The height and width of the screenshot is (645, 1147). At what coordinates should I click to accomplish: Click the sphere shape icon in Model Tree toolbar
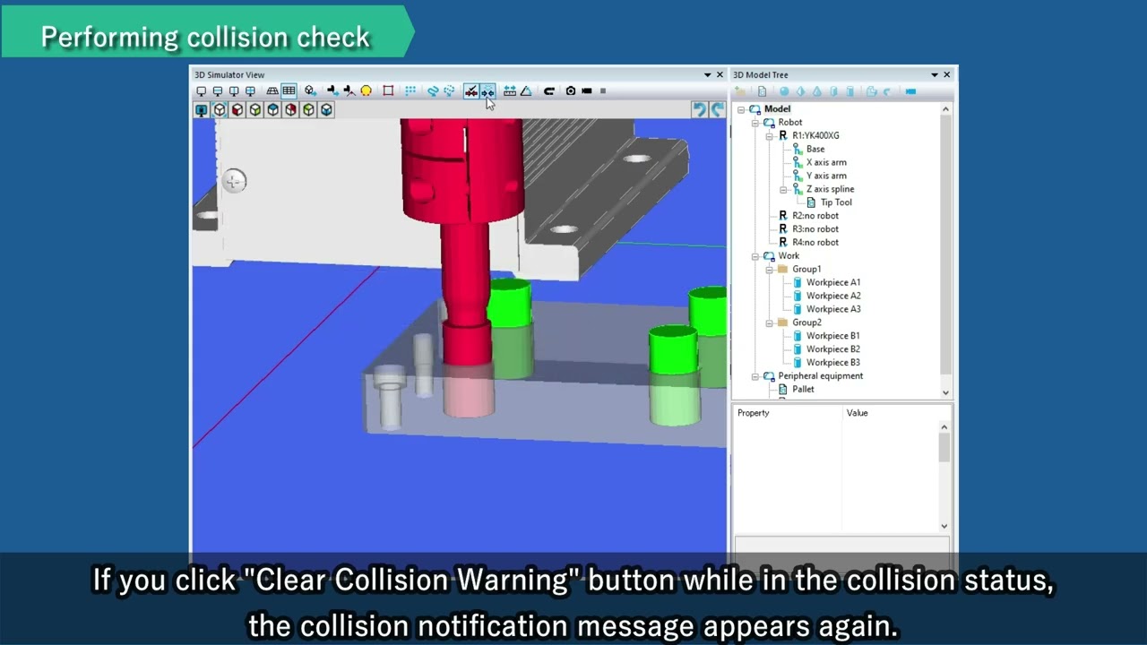[784, 91]
